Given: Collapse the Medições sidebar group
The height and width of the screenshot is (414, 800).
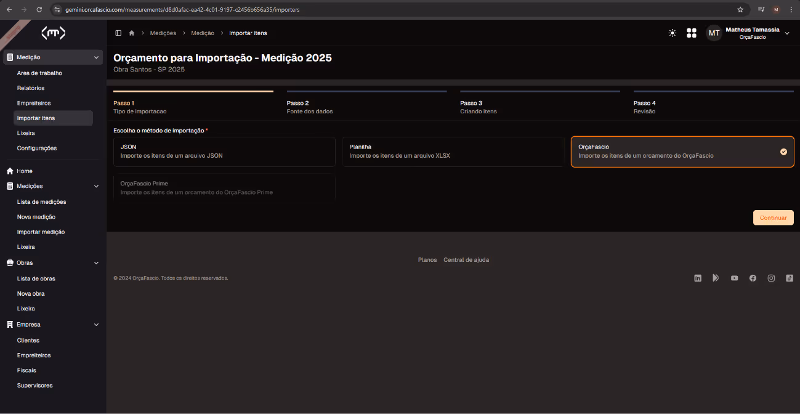Looking at the screenshot, I should (96, 186).
